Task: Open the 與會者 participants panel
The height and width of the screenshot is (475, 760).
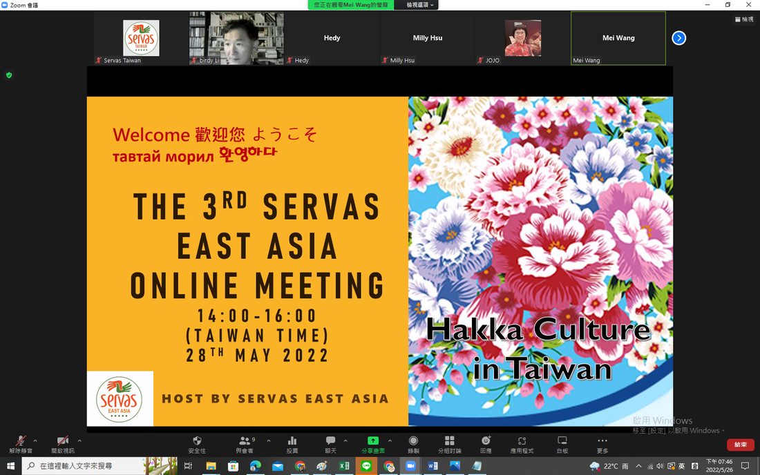Action: [245, 444]
